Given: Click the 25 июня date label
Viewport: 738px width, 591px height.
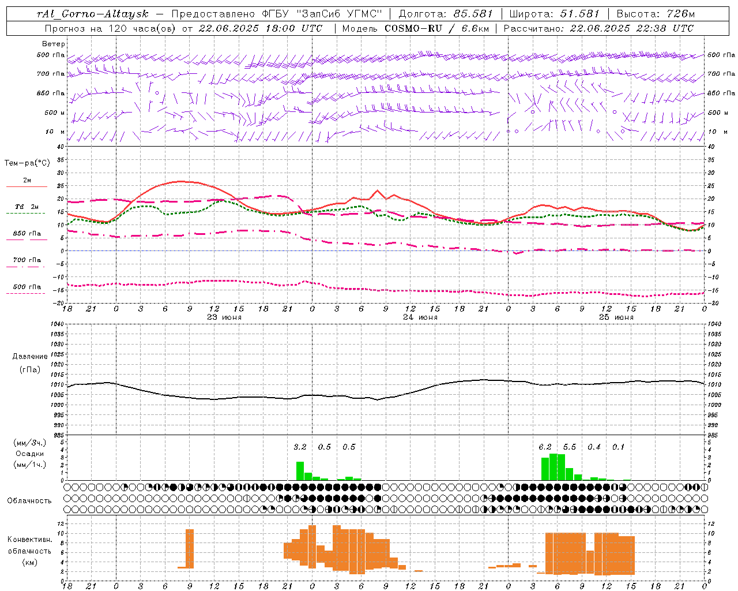Looking at the screenshot, I should (616, 317).
